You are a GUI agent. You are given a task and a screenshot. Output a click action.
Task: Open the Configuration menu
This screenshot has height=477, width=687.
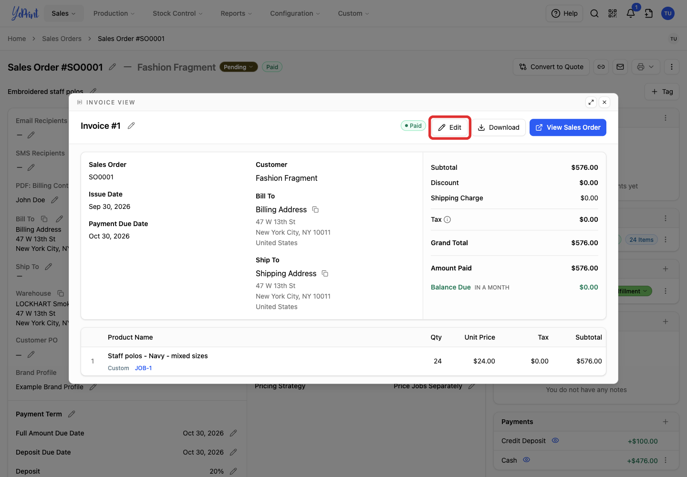[295, 13]
